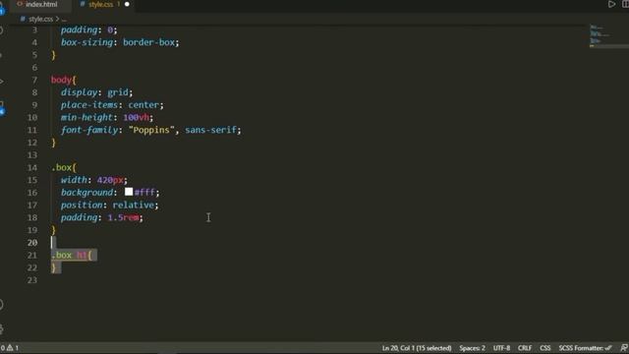The width and height of the screenshot is (629, 354).
Task: Click 'place-items: center;' text
Action: [112, 105]
